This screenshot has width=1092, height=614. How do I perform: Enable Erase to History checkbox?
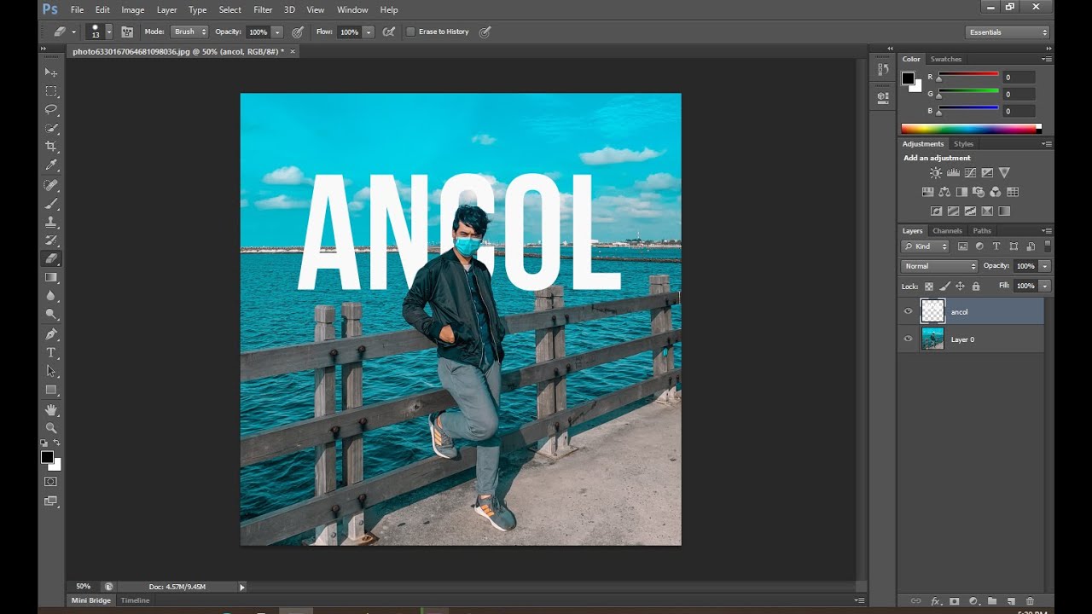[410, 32]
